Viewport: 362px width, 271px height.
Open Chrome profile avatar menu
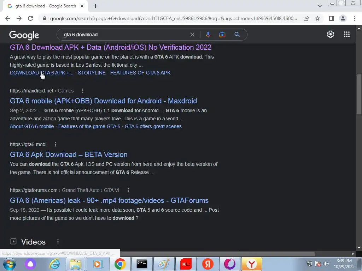tap(343, 18)
